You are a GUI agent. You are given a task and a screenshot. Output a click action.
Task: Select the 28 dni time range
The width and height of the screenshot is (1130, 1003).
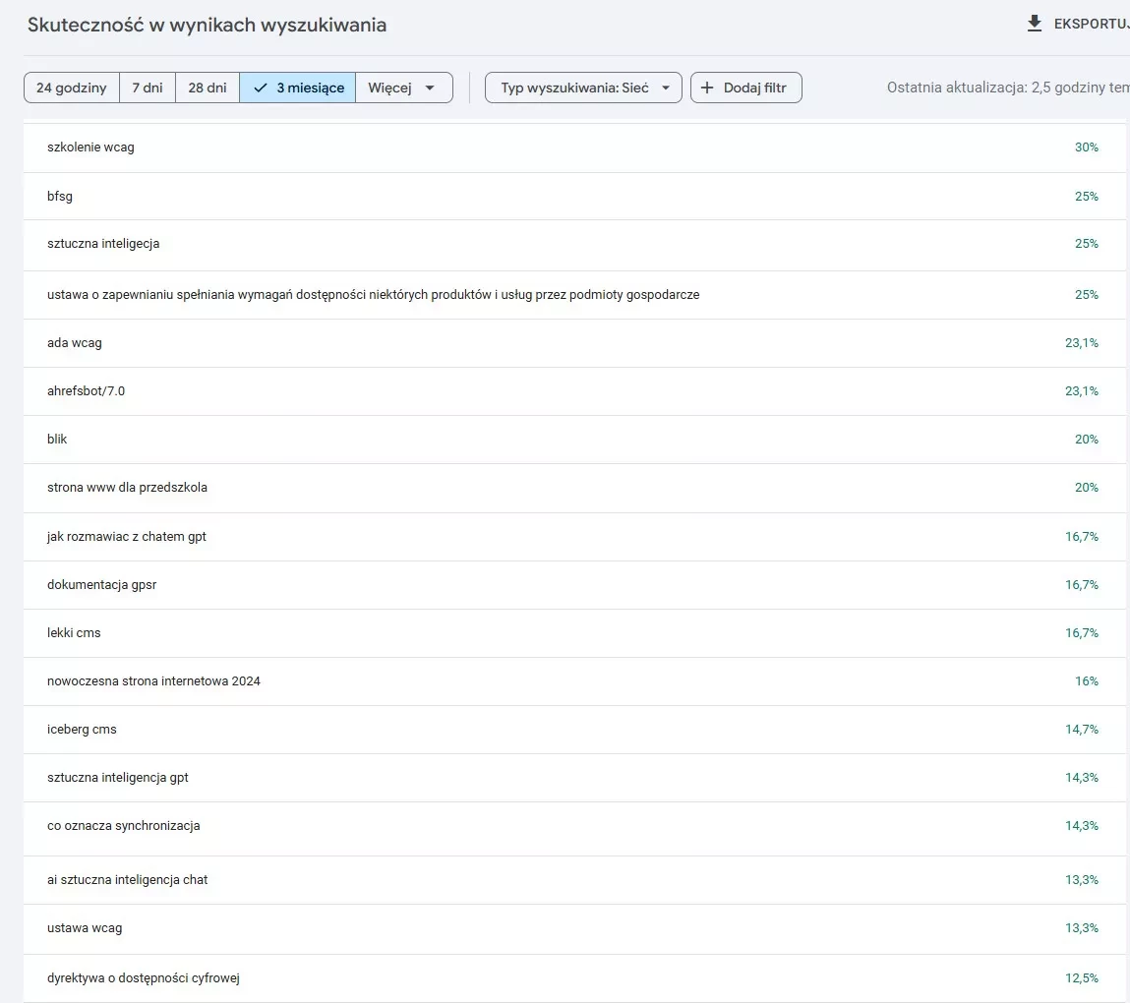click(208, 88)
